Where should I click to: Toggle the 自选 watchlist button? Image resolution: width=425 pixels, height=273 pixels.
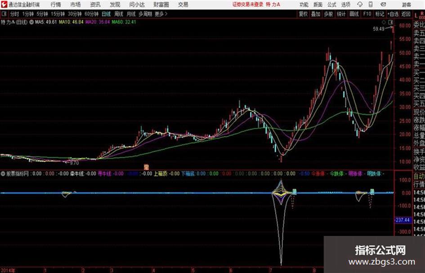tap(393, 14)
